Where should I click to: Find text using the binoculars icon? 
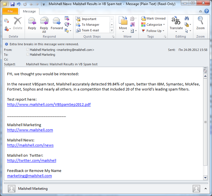point(186,18)
